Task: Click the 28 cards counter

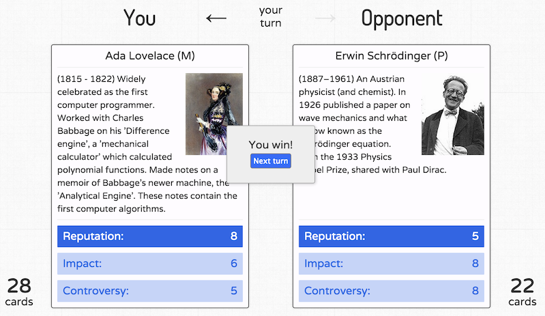Action: [19, 292]
